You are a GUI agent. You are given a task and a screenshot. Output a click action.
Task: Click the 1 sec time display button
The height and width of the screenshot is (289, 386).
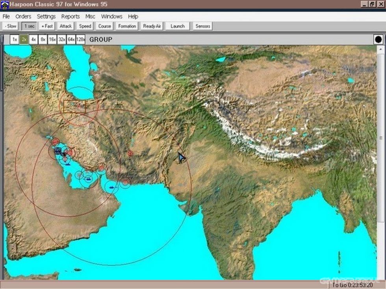pos(29,26)
